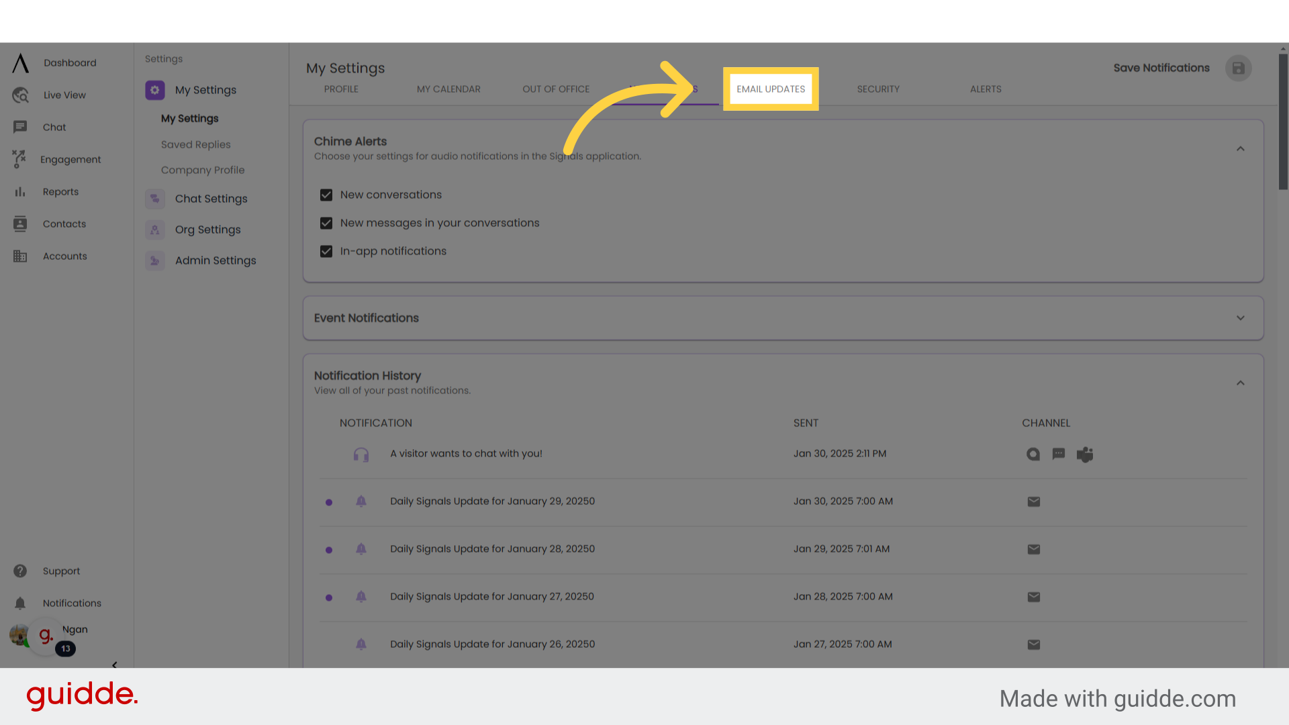The width and height of the screenshot is (1289, 725).
Task: Open Saved Replies settings link
Action: point(195,144)
